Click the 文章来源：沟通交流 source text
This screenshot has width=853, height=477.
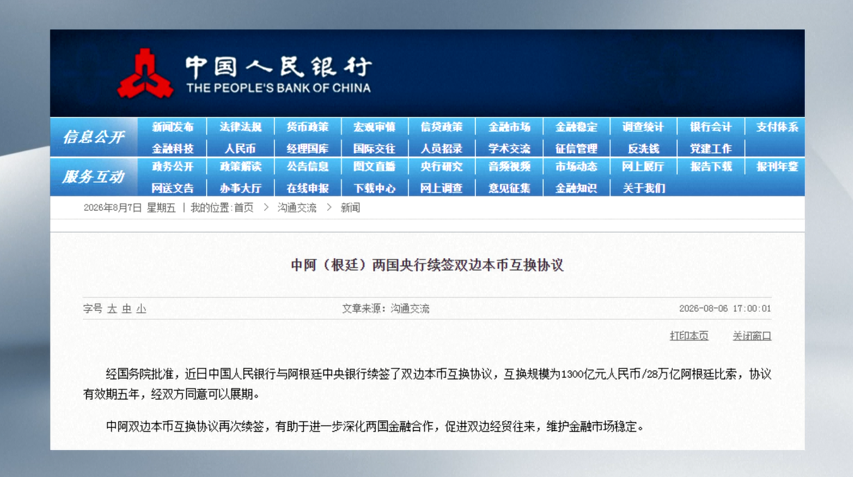(x=386, y=309)
